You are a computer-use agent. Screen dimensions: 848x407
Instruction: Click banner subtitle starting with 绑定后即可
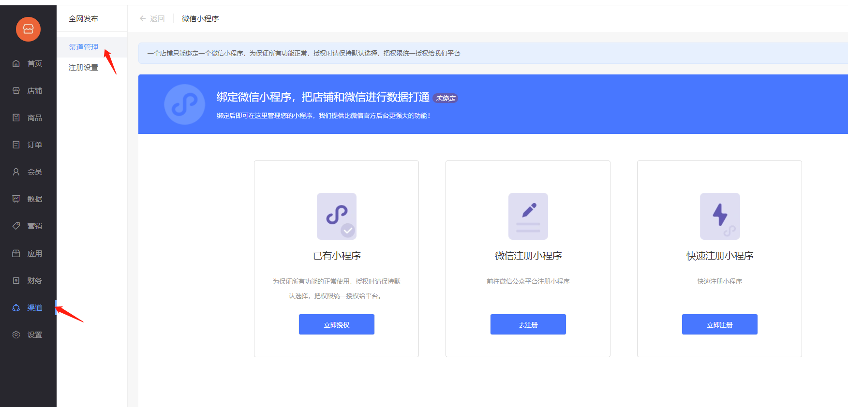tap(323, 116)
